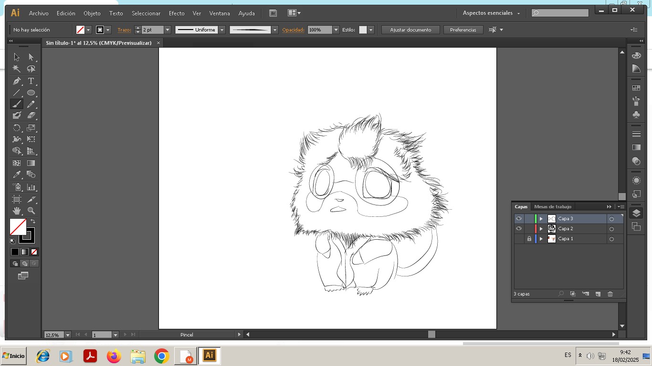The height and width of the screenshot is (366, 652).
Task: Select the Free Transform tool
Action: click(x=31, y=139)
